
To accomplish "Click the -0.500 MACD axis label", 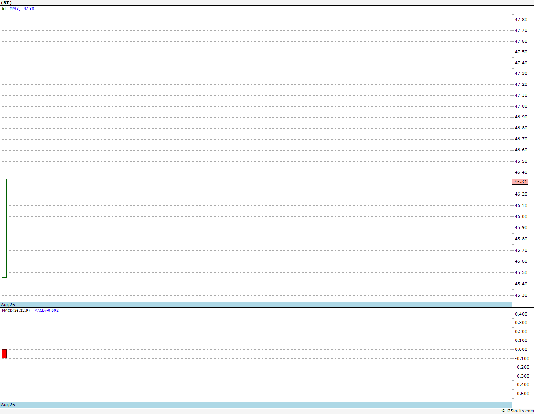I will 520,394.
